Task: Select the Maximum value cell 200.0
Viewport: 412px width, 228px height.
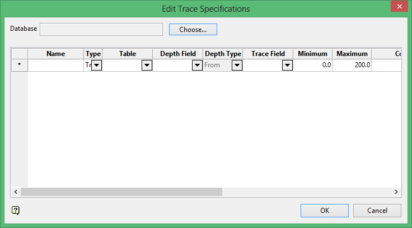Action: click(352, 66)
